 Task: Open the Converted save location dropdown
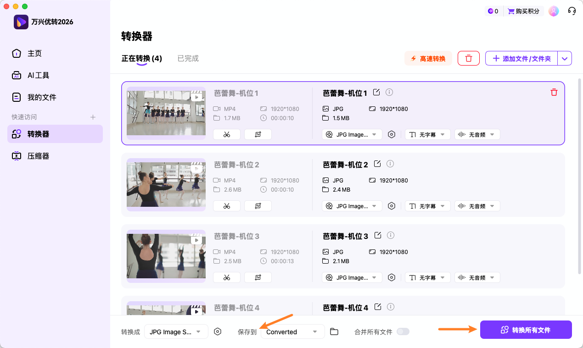[292, 331]
